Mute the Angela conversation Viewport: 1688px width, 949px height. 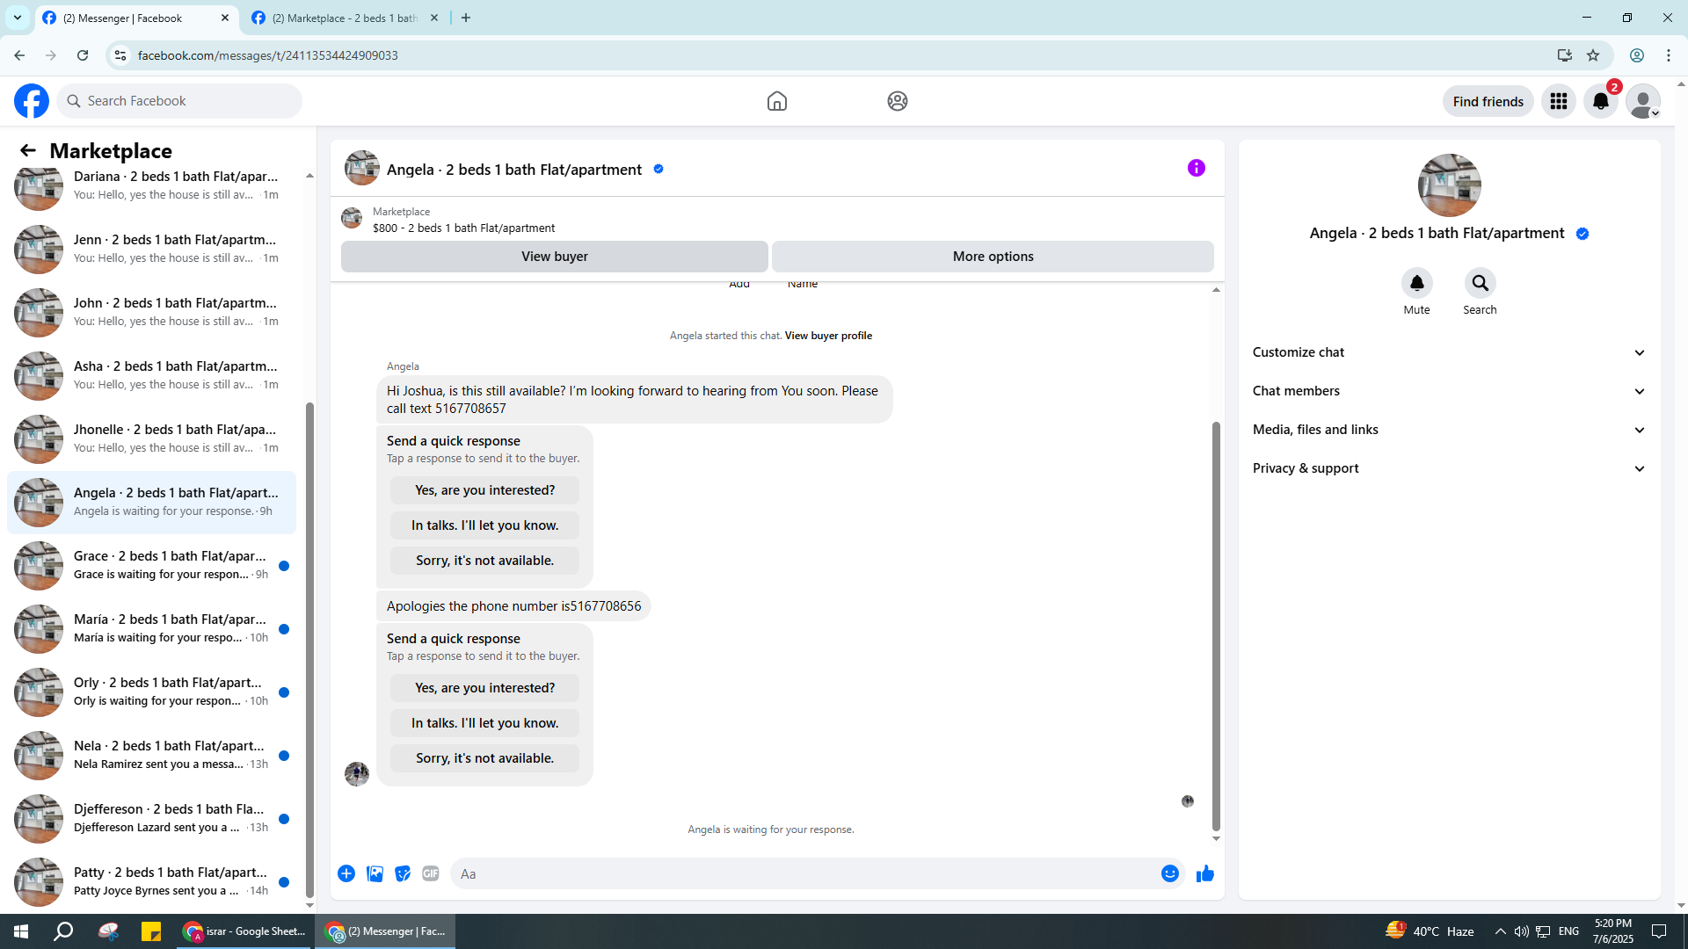1417,283
